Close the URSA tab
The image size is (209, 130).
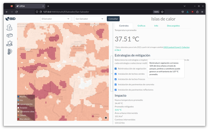[43, 6]
